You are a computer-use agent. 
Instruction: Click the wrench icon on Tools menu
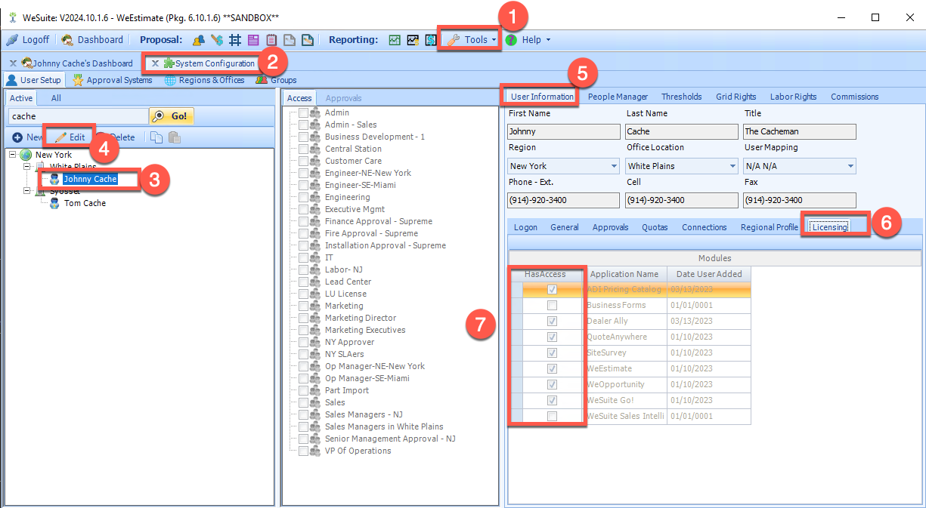[x=454, y=40]
